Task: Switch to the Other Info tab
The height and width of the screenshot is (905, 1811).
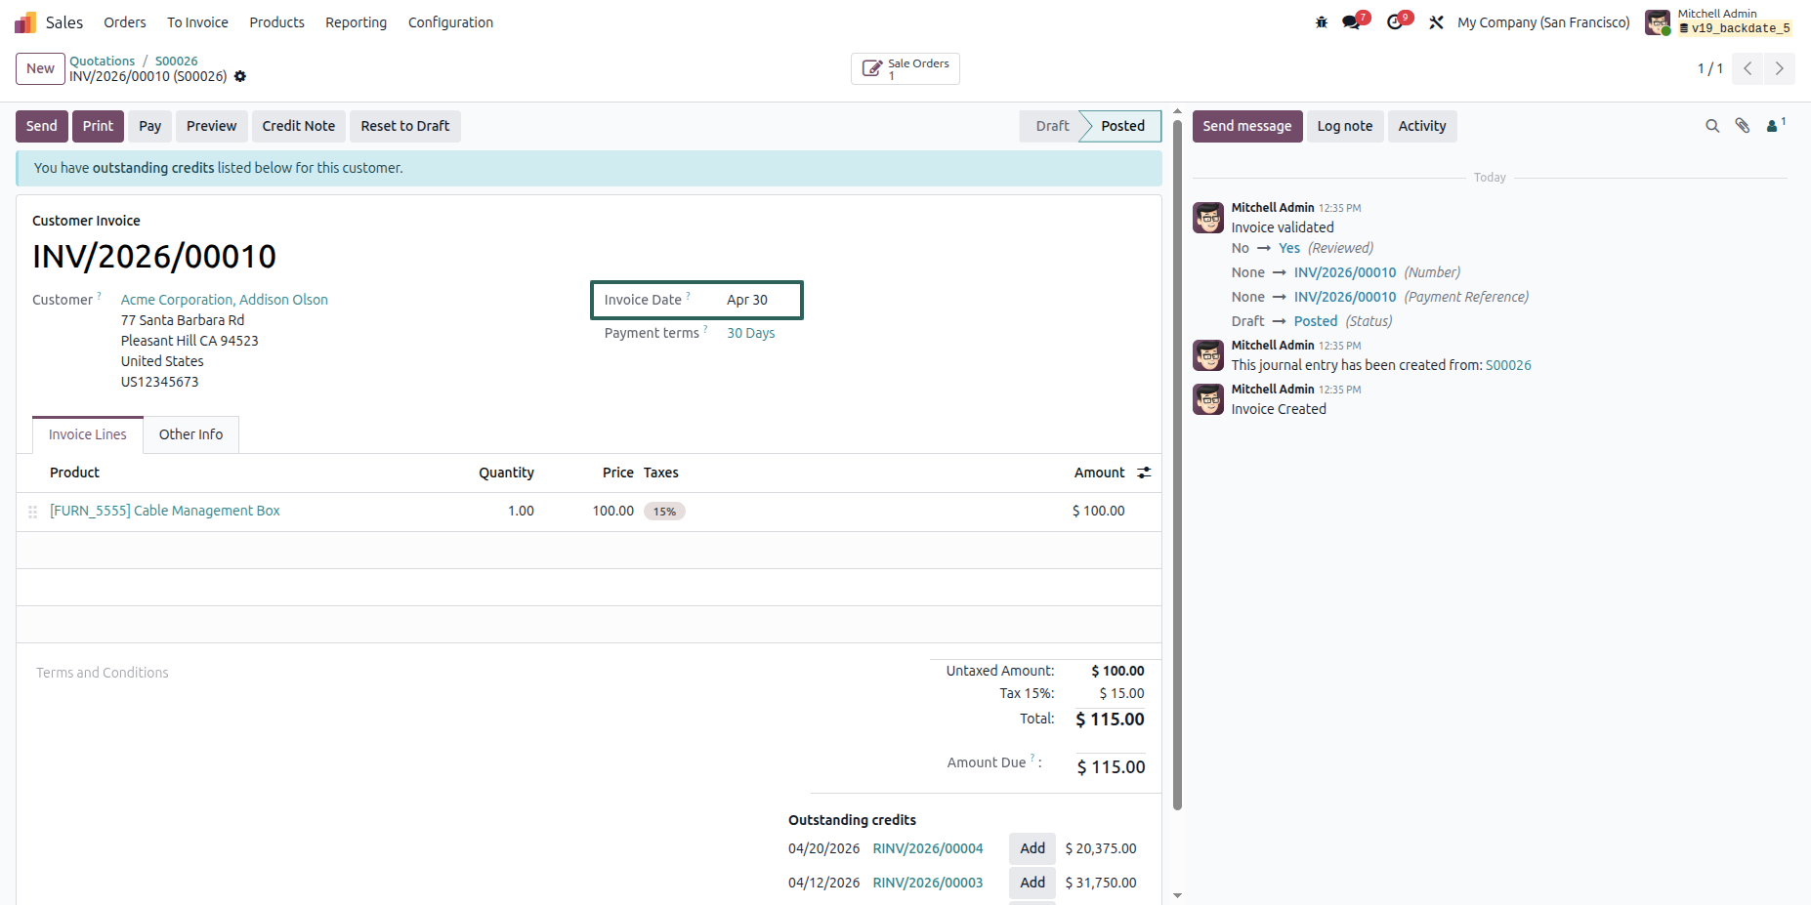Action: pos(190,434)
